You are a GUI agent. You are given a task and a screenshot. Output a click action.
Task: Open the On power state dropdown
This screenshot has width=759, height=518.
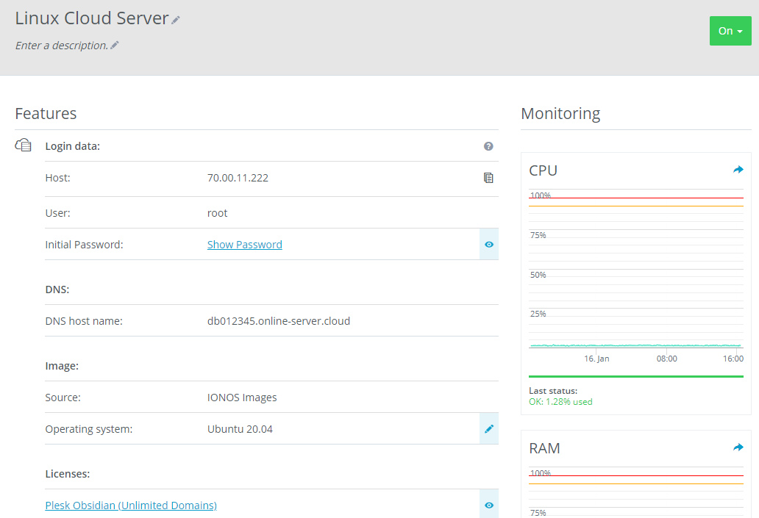point(730,31)
